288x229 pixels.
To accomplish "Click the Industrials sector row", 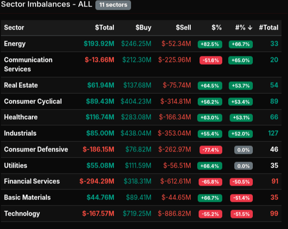I will [x=20, y=133].
